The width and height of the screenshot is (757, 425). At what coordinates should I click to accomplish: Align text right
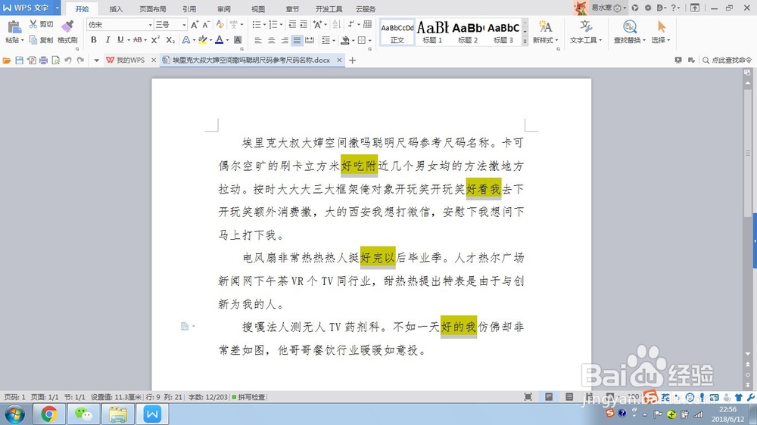(285, 41)
